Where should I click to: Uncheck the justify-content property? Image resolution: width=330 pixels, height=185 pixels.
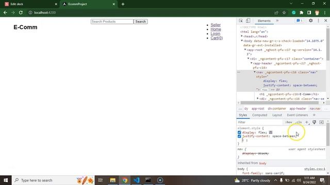239,136
